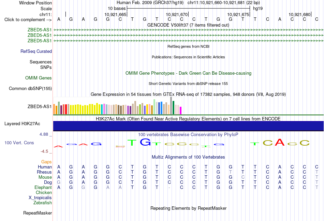Click the 'RefSeq genes from NCBI' title
Viewport: 324px width, 221px height.
coord(189,46)
